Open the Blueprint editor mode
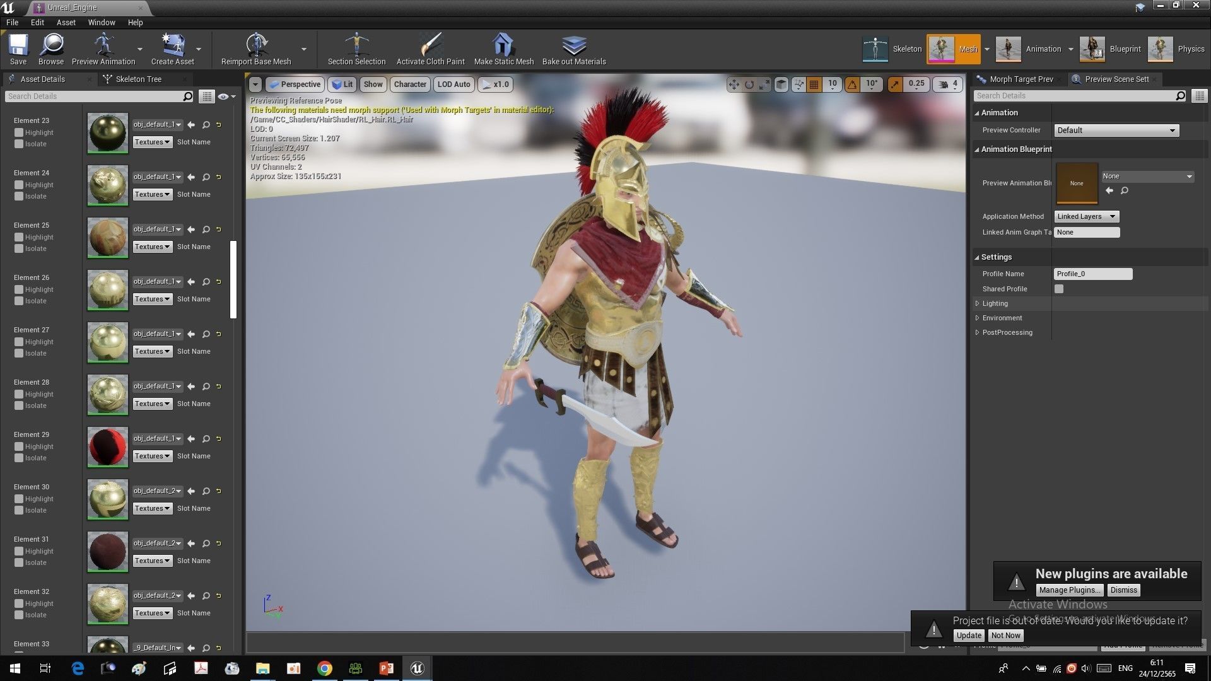This screenshot has height=681, width=1211. point(1110,49)
